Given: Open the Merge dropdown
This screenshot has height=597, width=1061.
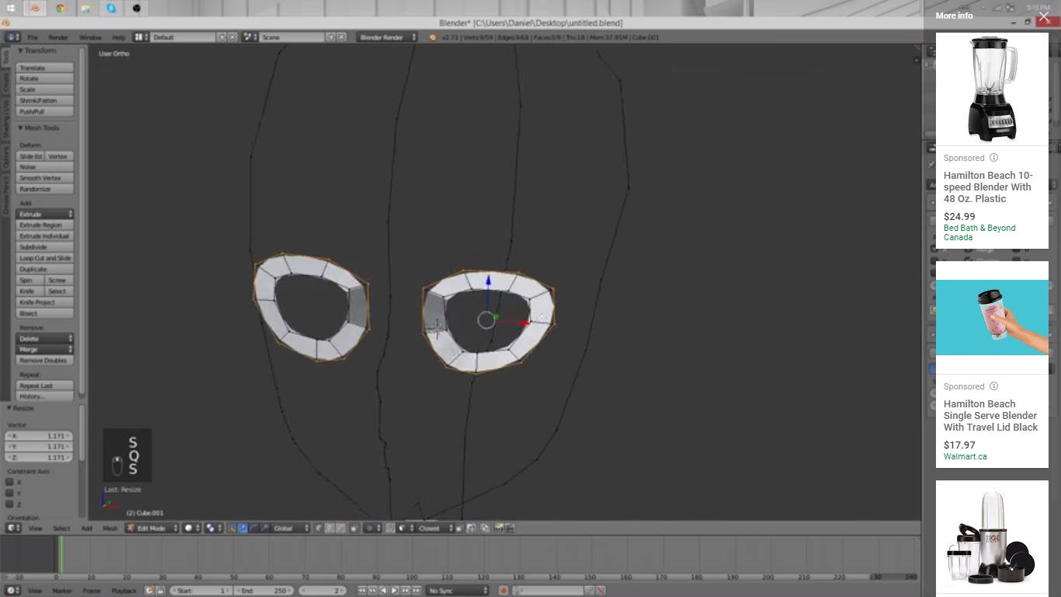Looking at the screenshot, I should 45,350.
